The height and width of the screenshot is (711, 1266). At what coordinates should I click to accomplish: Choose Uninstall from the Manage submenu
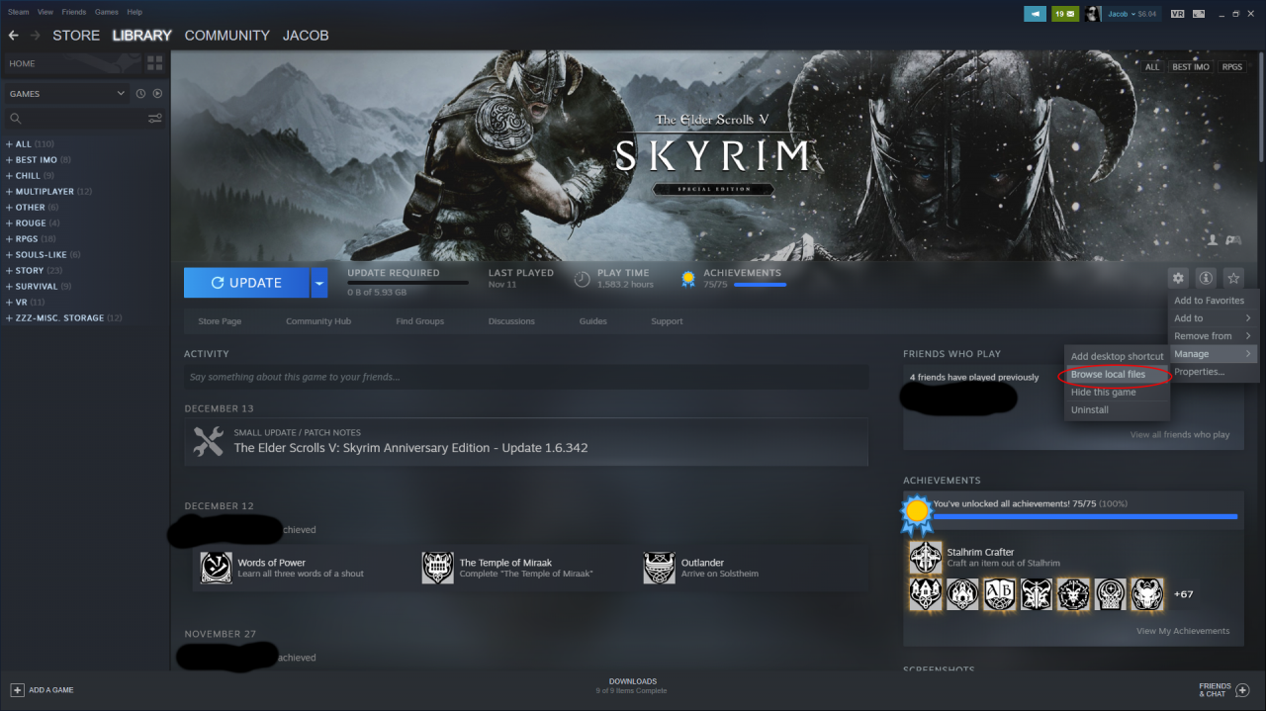click(1117, 410)
